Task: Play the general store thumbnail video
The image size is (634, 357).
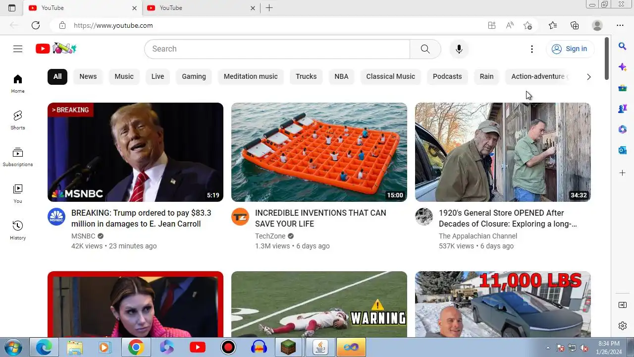Action: point(503,152)
